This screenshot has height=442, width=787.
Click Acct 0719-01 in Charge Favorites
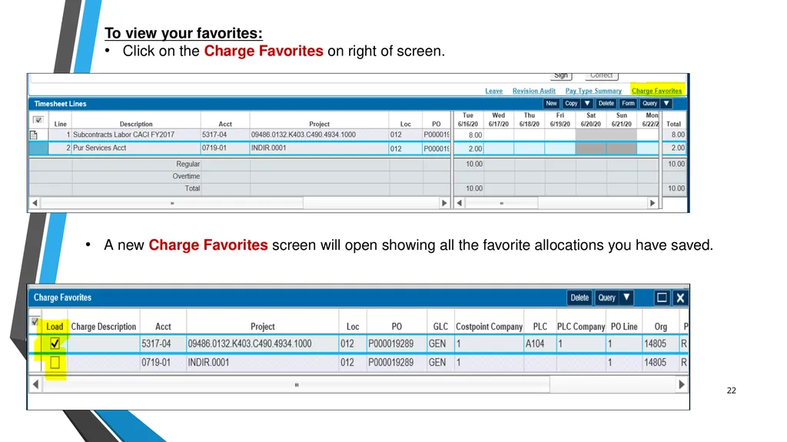[x=163, y=362]
